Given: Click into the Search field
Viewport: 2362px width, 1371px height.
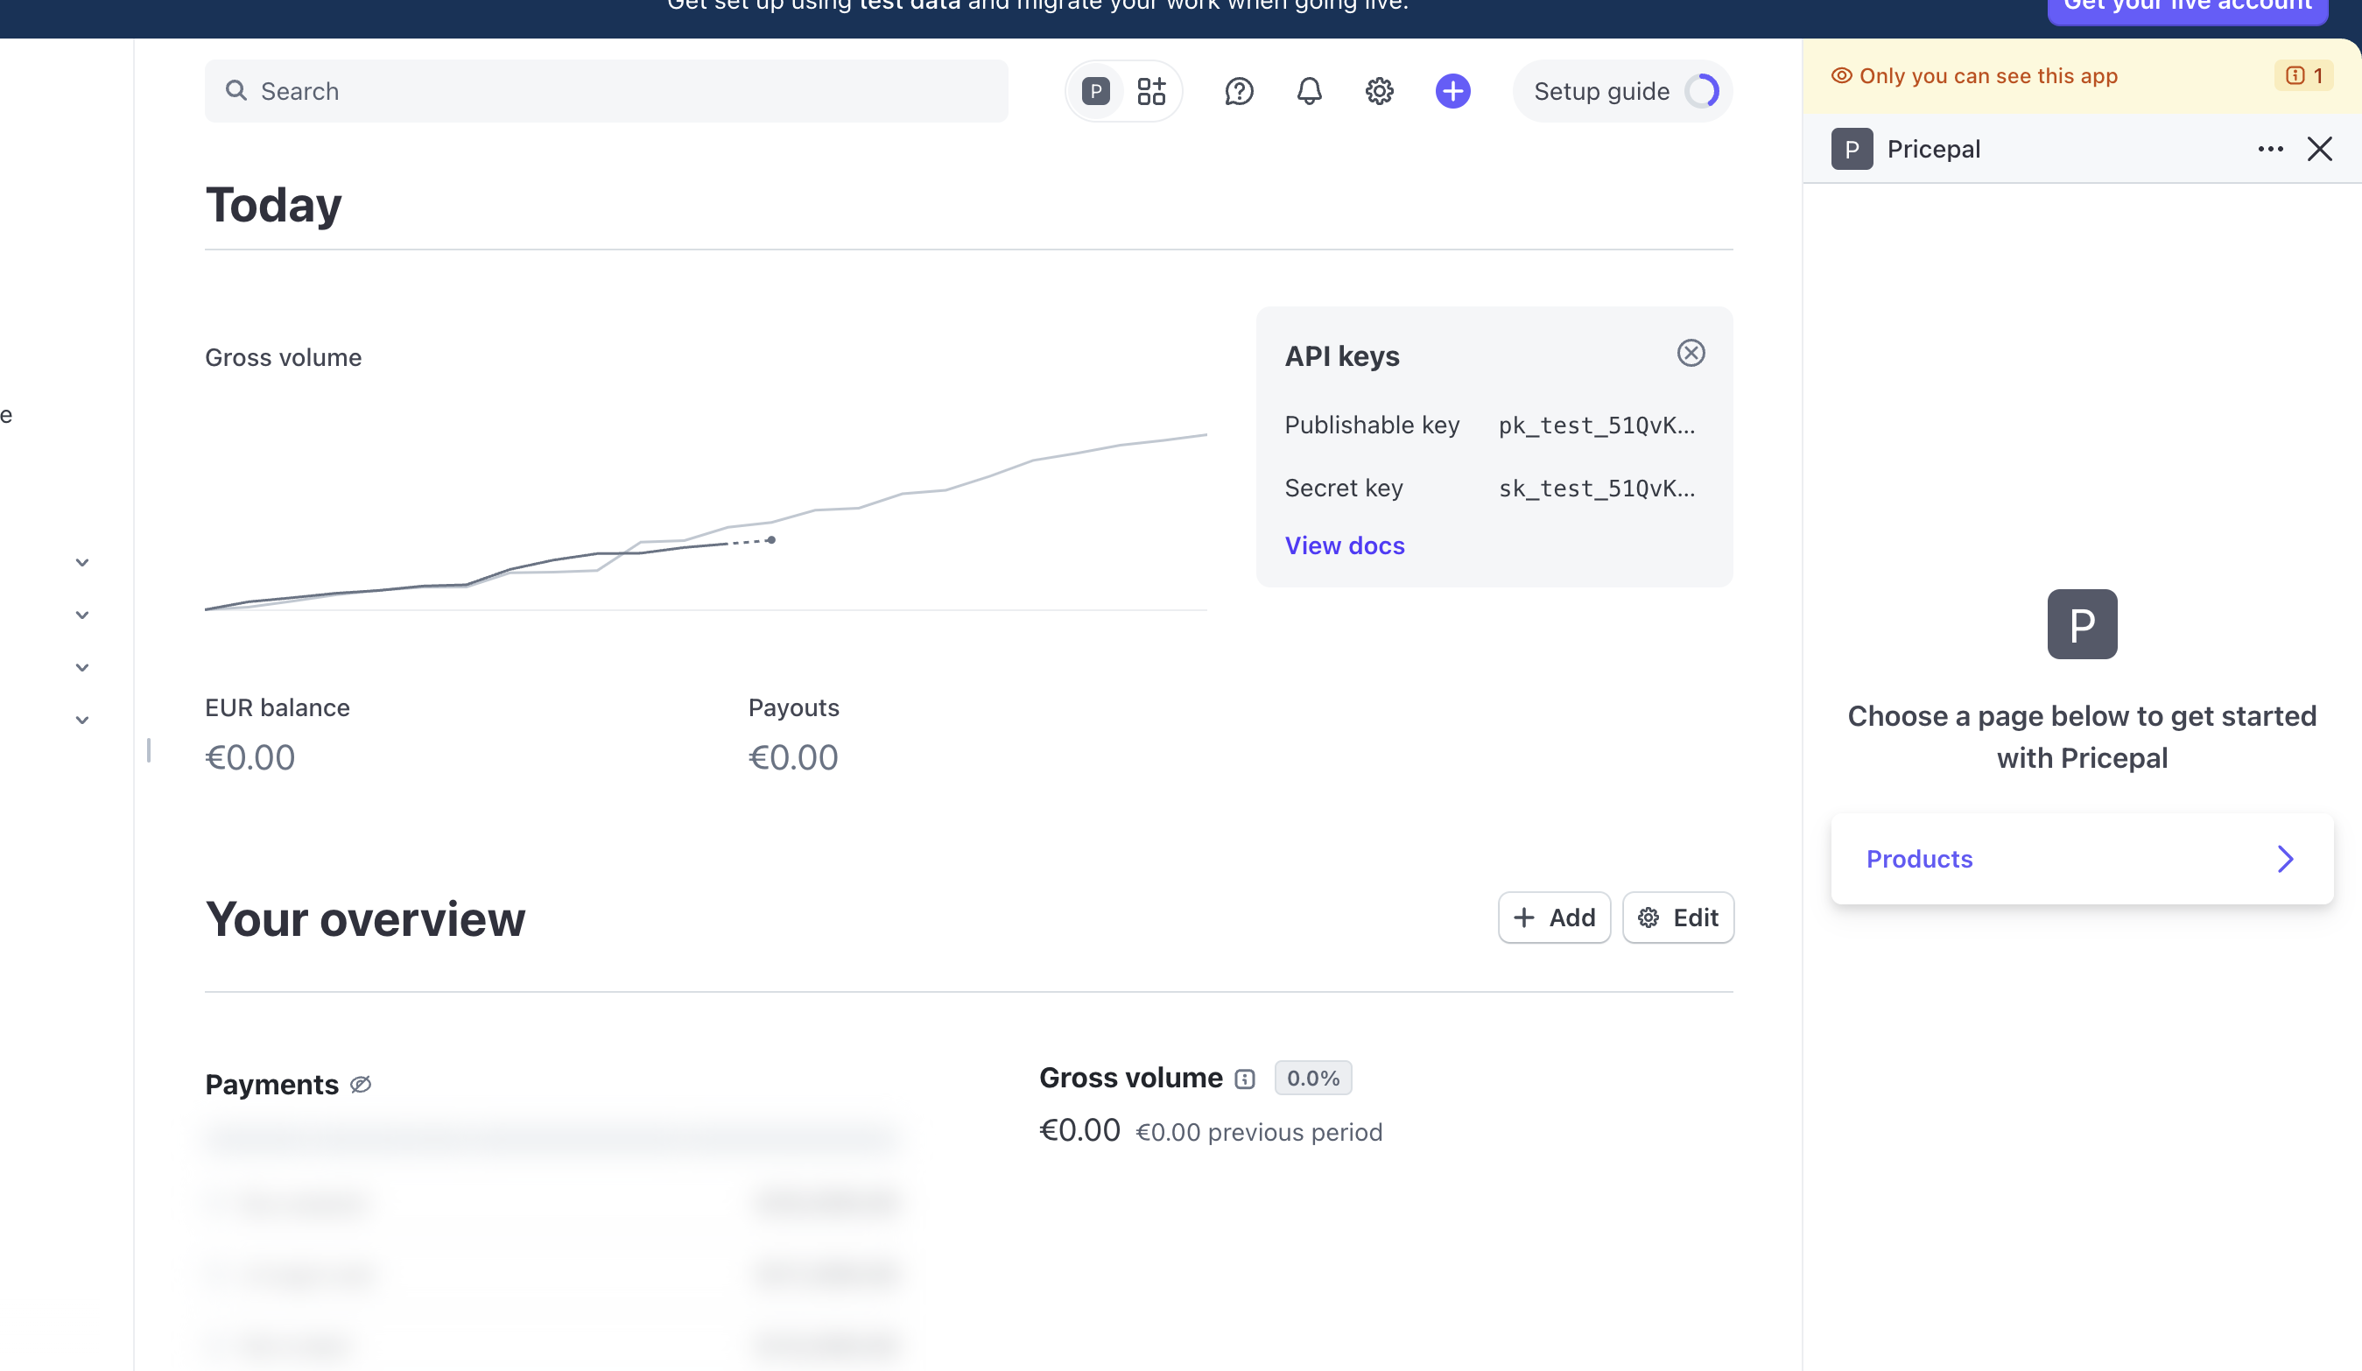Looking at the screenshot, I should coord(606,91).
